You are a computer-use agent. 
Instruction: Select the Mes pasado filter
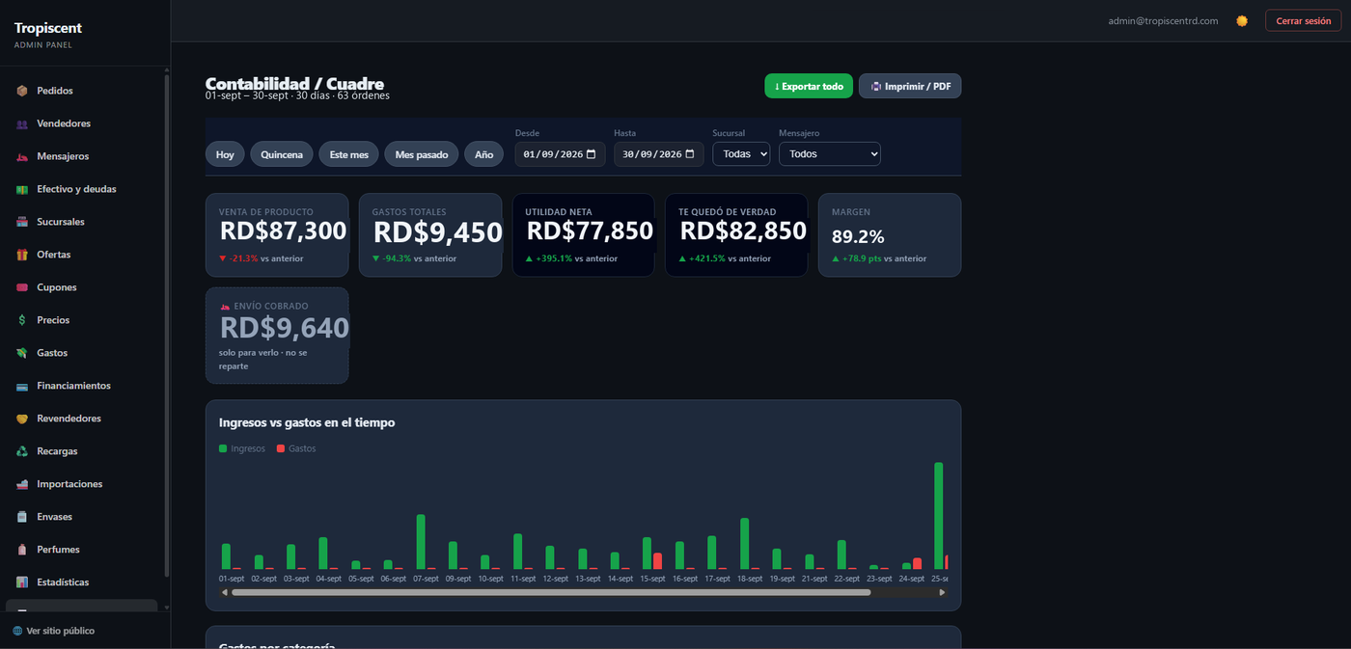point(422,154)
